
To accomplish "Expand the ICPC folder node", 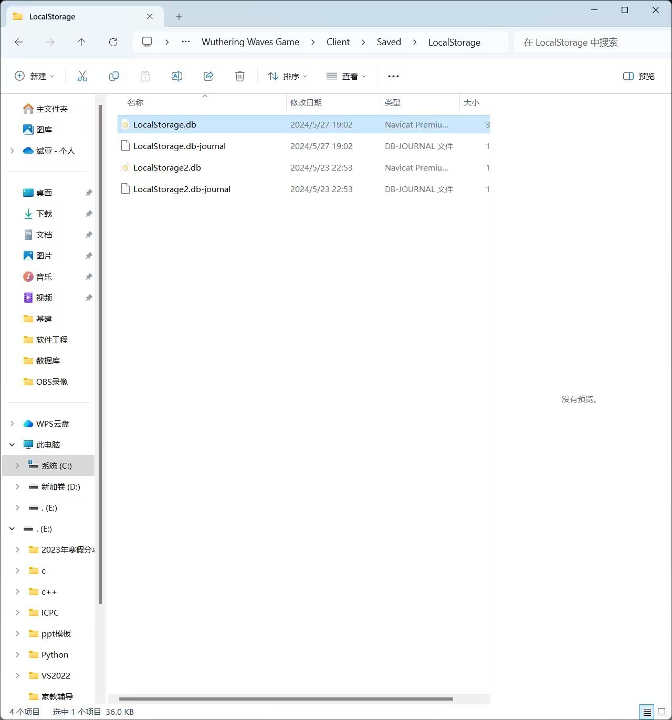I will 17,612.
